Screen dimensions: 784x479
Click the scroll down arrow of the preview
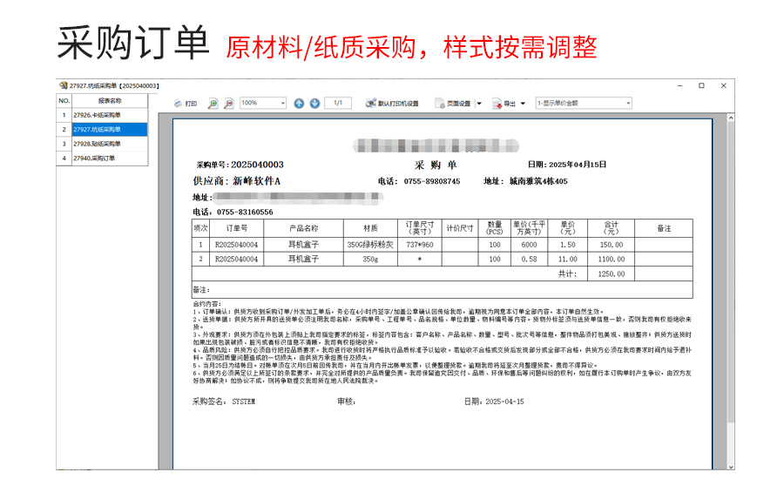pos(731,466)
